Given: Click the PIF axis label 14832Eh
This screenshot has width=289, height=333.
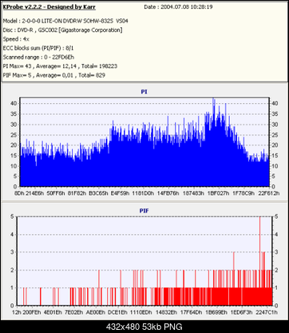Looking at the screenshot, I should (166, 312).
